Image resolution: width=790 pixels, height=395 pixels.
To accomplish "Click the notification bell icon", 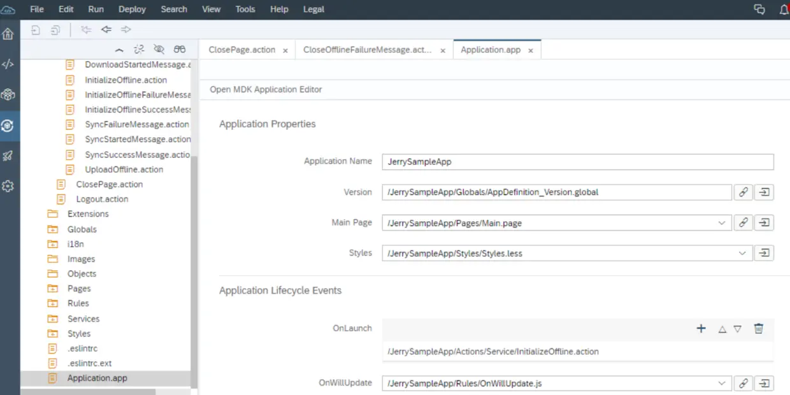I will (784, 10).
